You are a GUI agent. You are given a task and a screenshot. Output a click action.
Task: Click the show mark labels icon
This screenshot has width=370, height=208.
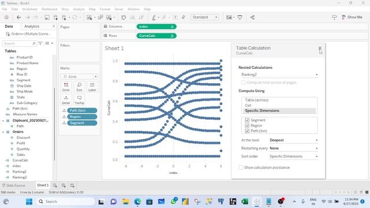175,17
